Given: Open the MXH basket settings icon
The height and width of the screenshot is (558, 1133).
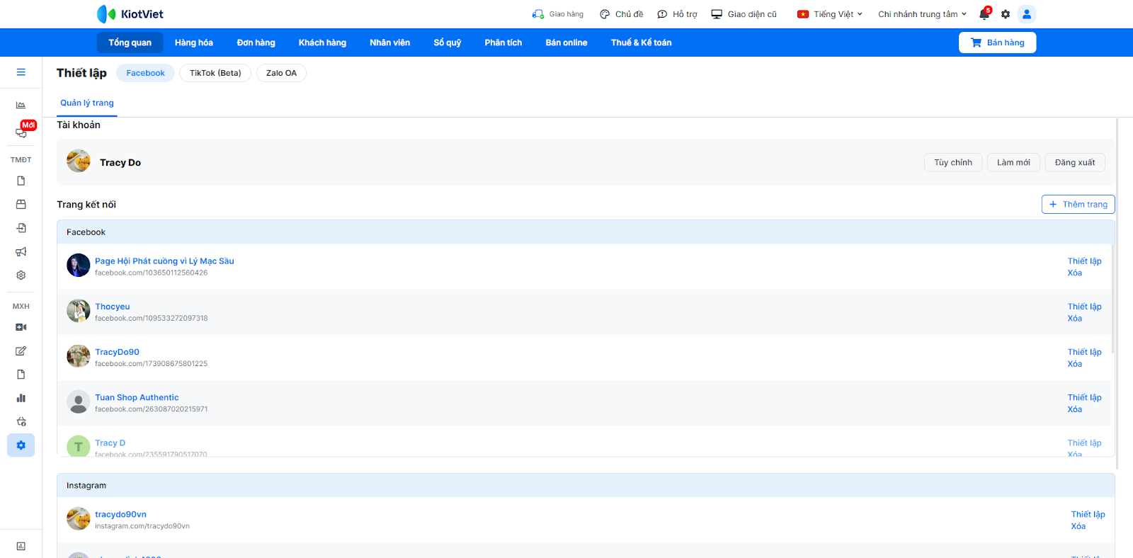Looking at the screenshot, I should (21, 421).
